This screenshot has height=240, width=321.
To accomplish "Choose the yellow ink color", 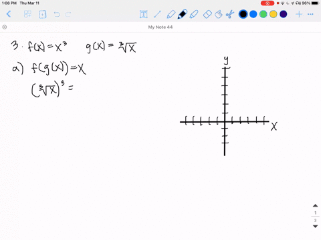I will pyautogui.click(x=274, y=14).
